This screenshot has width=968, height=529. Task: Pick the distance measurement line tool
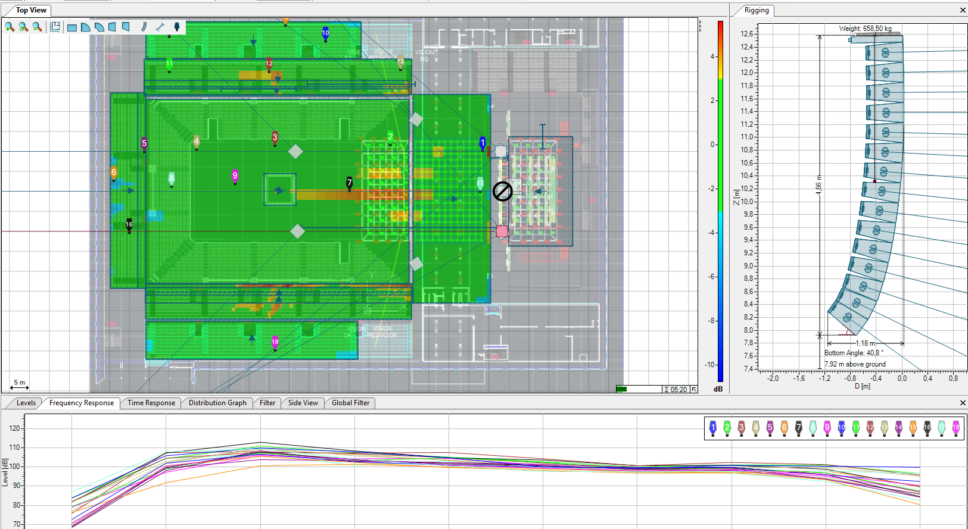point(160,27)
